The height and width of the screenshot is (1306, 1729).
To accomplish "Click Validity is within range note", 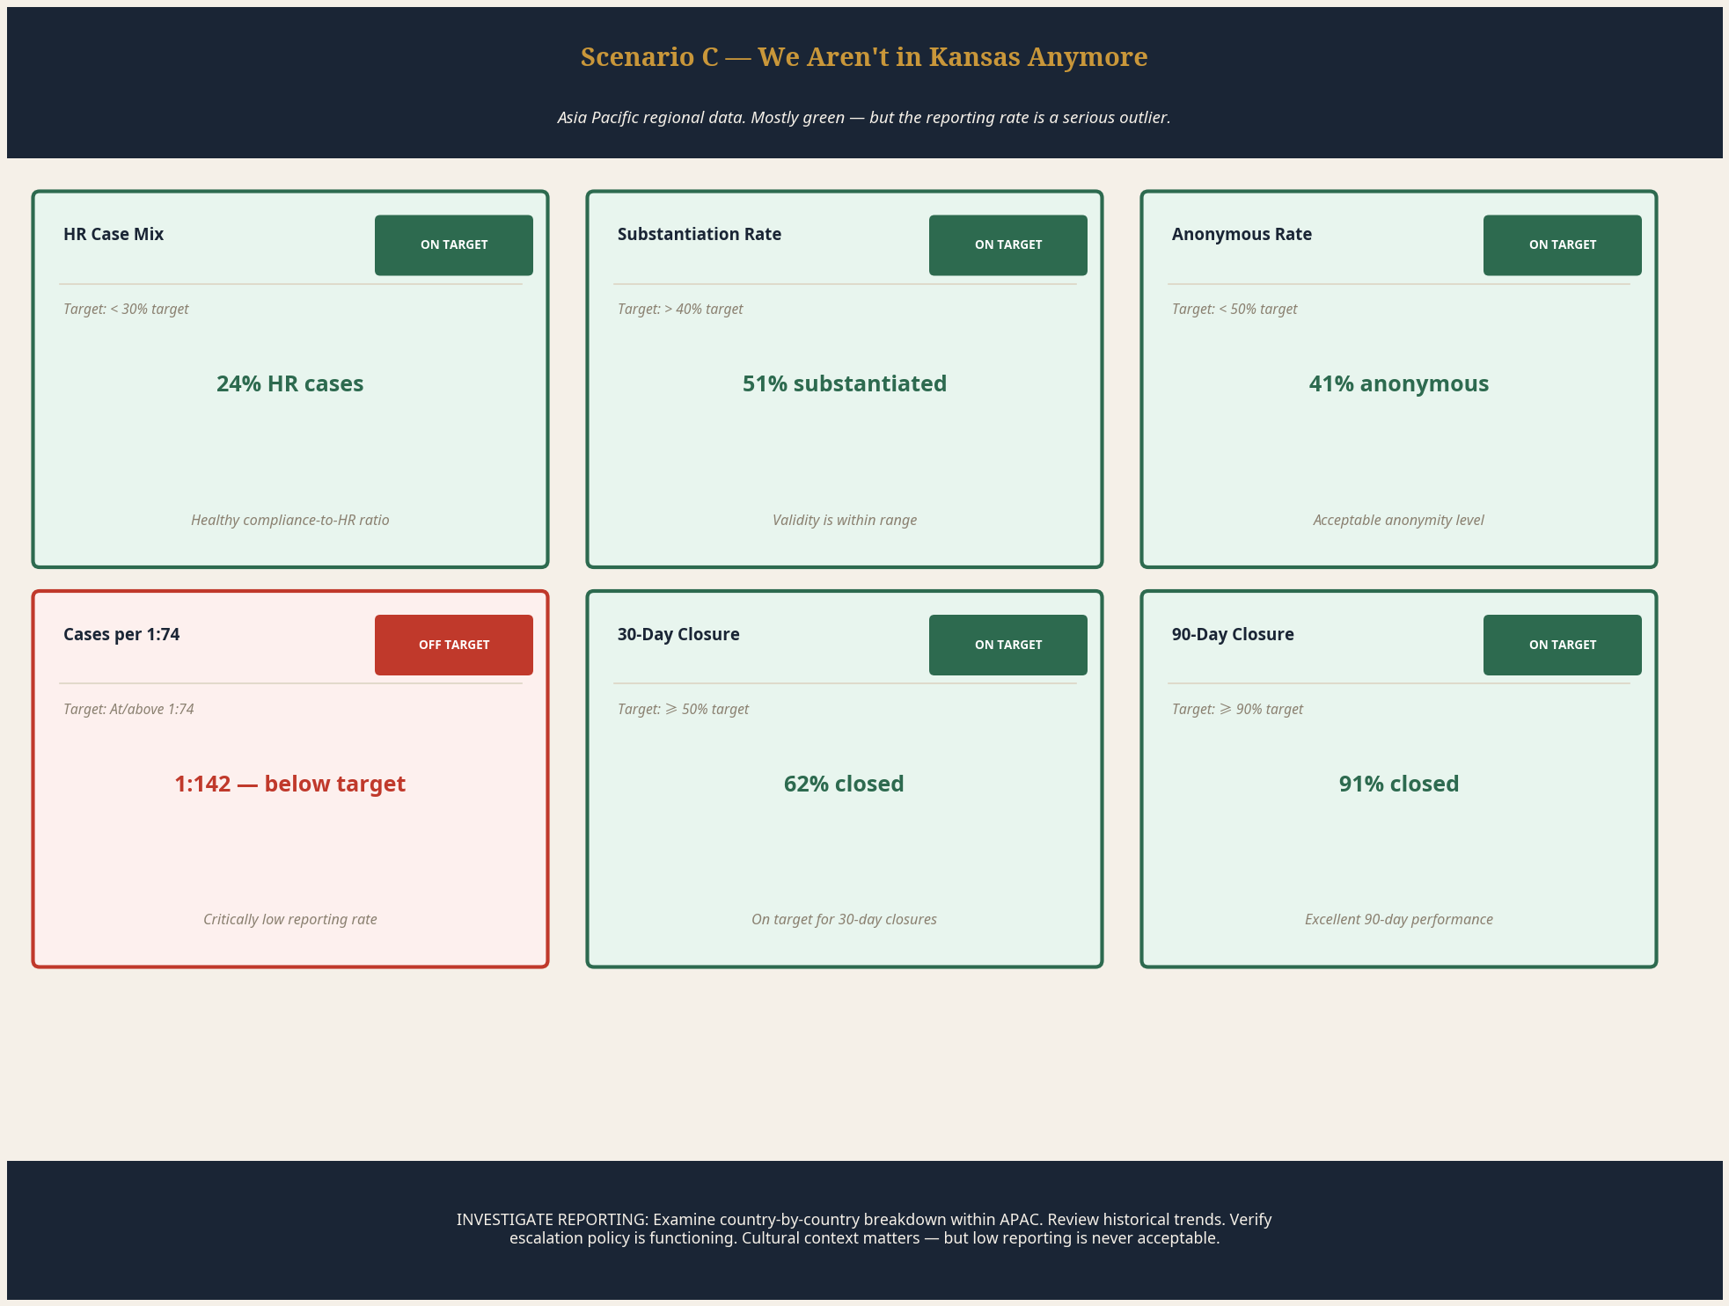I will click(845, 520).
